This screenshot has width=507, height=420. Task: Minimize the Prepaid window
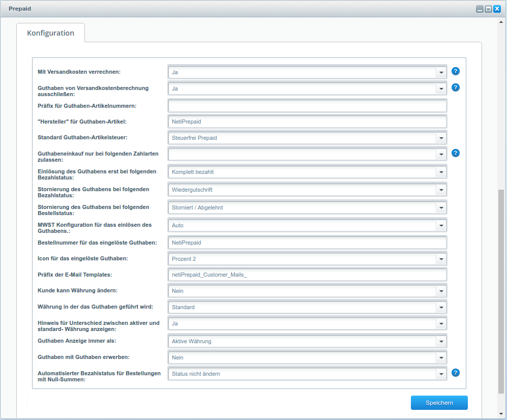480,9
